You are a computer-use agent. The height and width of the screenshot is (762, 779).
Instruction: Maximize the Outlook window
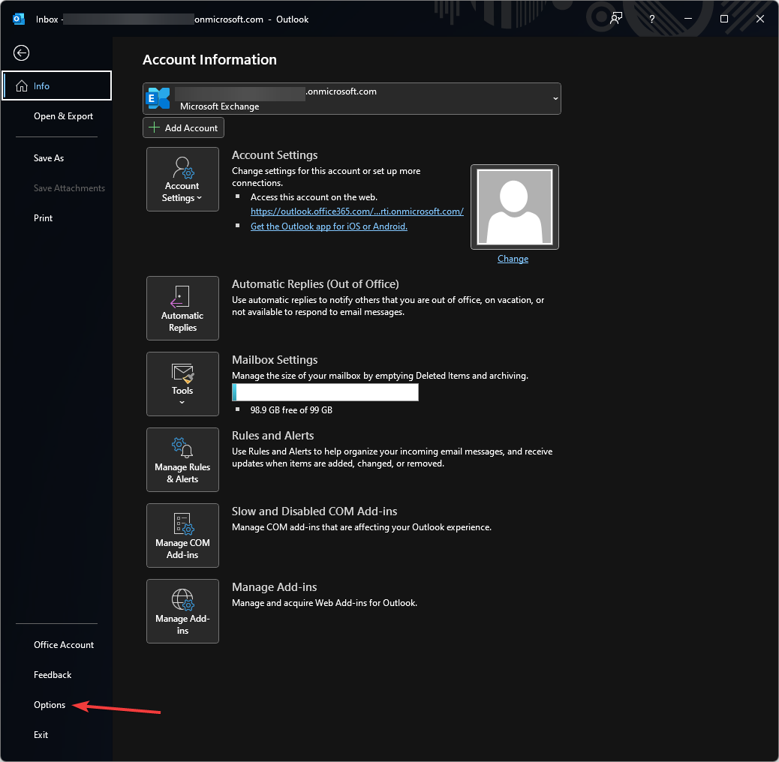(x=724, y=19)
